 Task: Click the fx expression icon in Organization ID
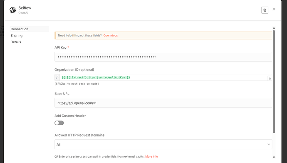coord(57,78)
